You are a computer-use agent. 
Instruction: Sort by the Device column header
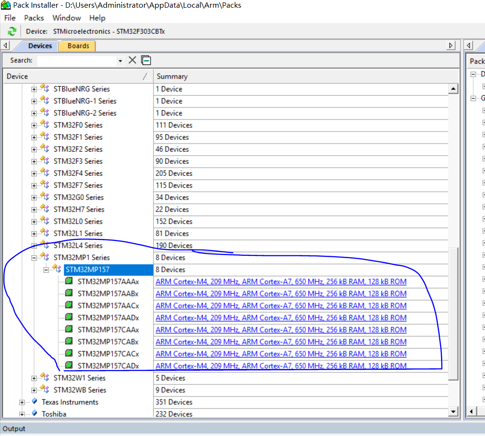pos(78,76)
